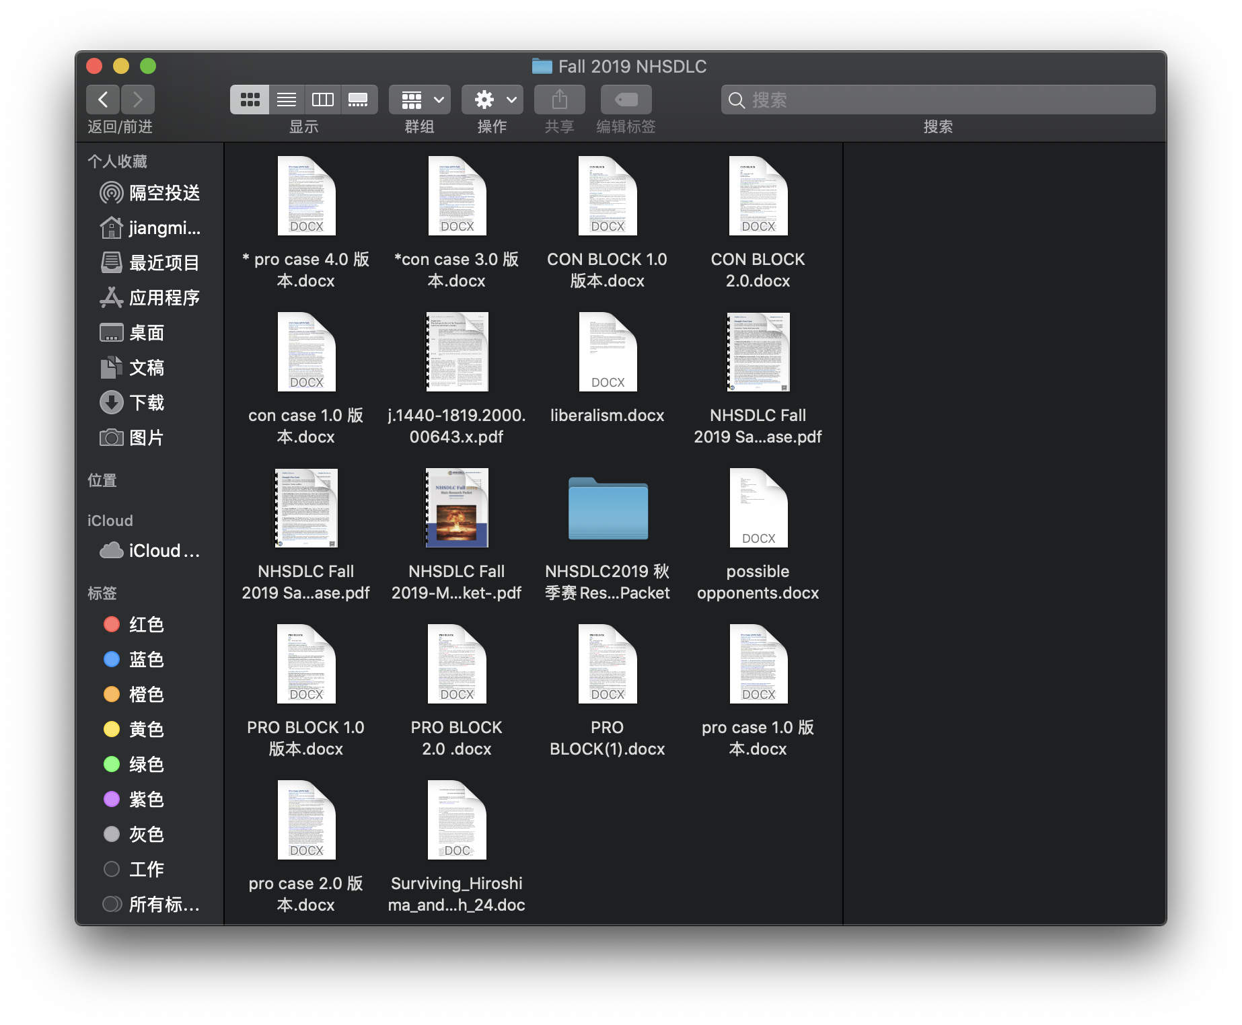1242x1025 pixels.
Task: Select the PRO BLOCK 2.0 .docx file
Action: [457, 664]
